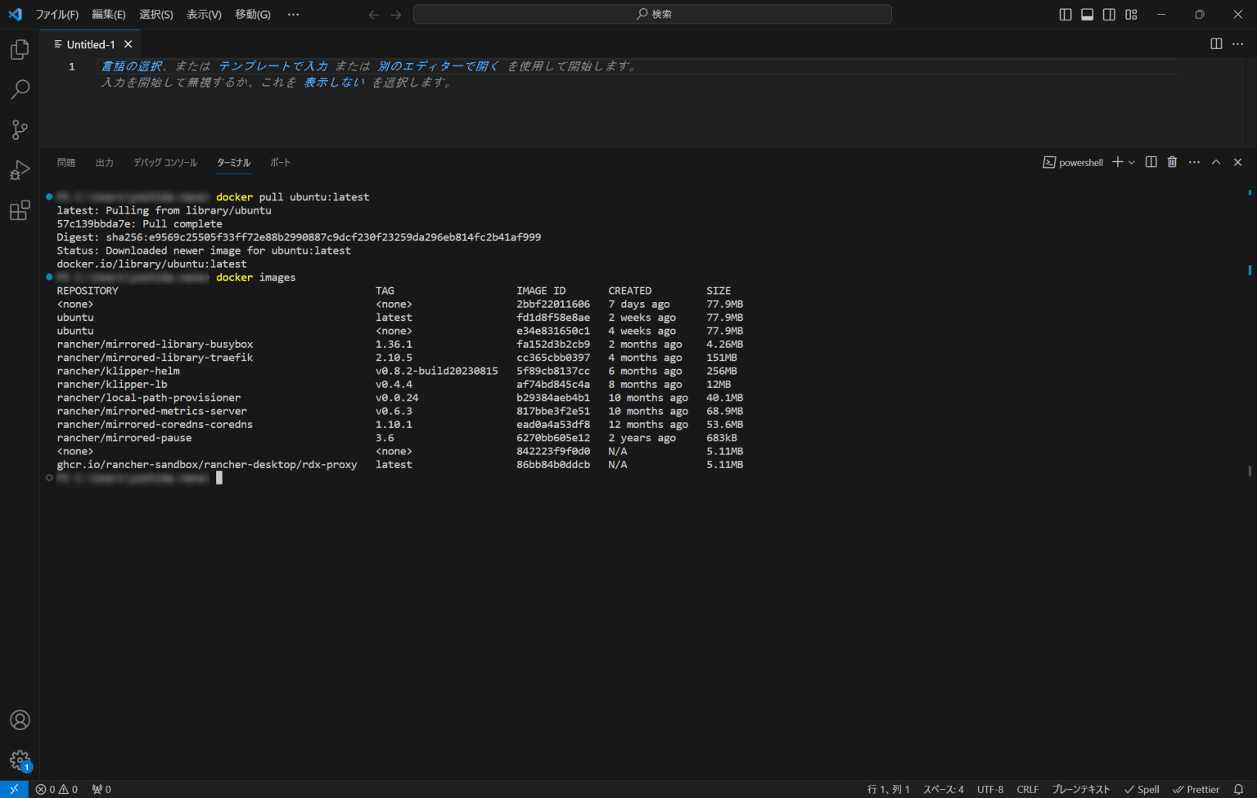
Task: Split the terminal pane
Action: pyautogui.click(x=1151, y=162)
